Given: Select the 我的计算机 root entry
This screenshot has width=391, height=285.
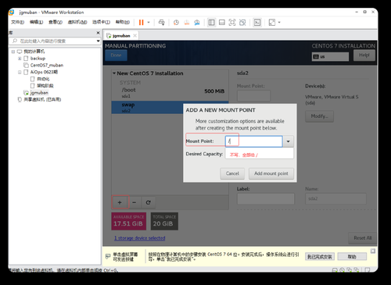Looking at the screenshot, I should (x=34, y=52).
